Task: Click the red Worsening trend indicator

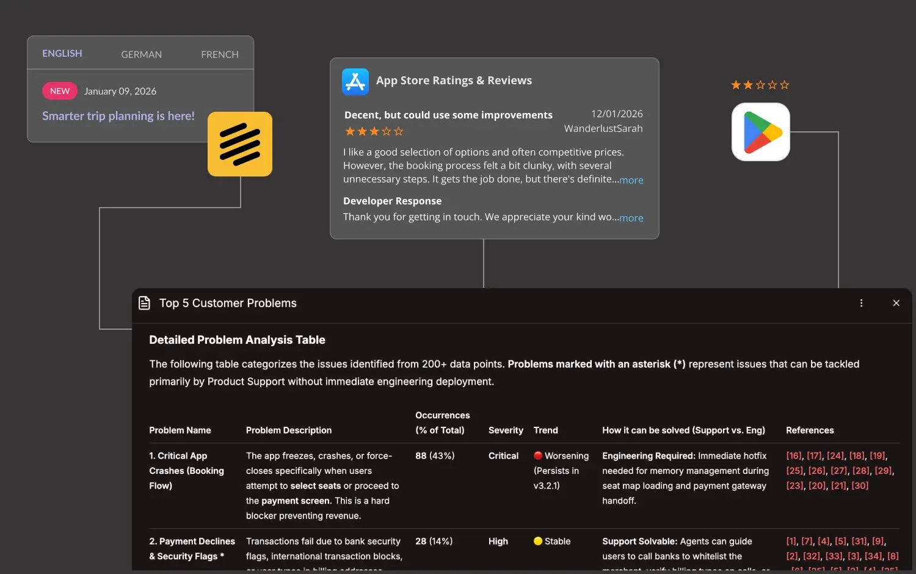Action: click(x=538, y=456)
